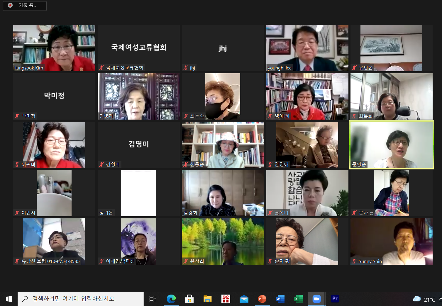Switch to Zoom app in the taskbar
This screenshot has height=306, width=442.
point(316,299)
